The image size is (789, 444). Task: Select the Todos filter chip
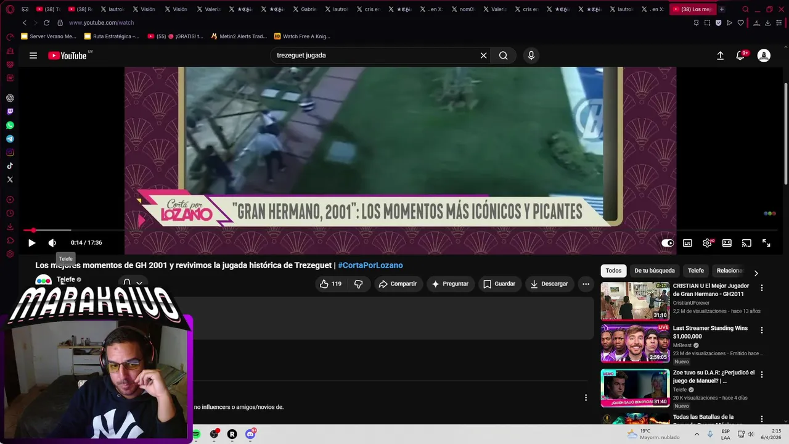pyautogui.click(x=613, y=271)
